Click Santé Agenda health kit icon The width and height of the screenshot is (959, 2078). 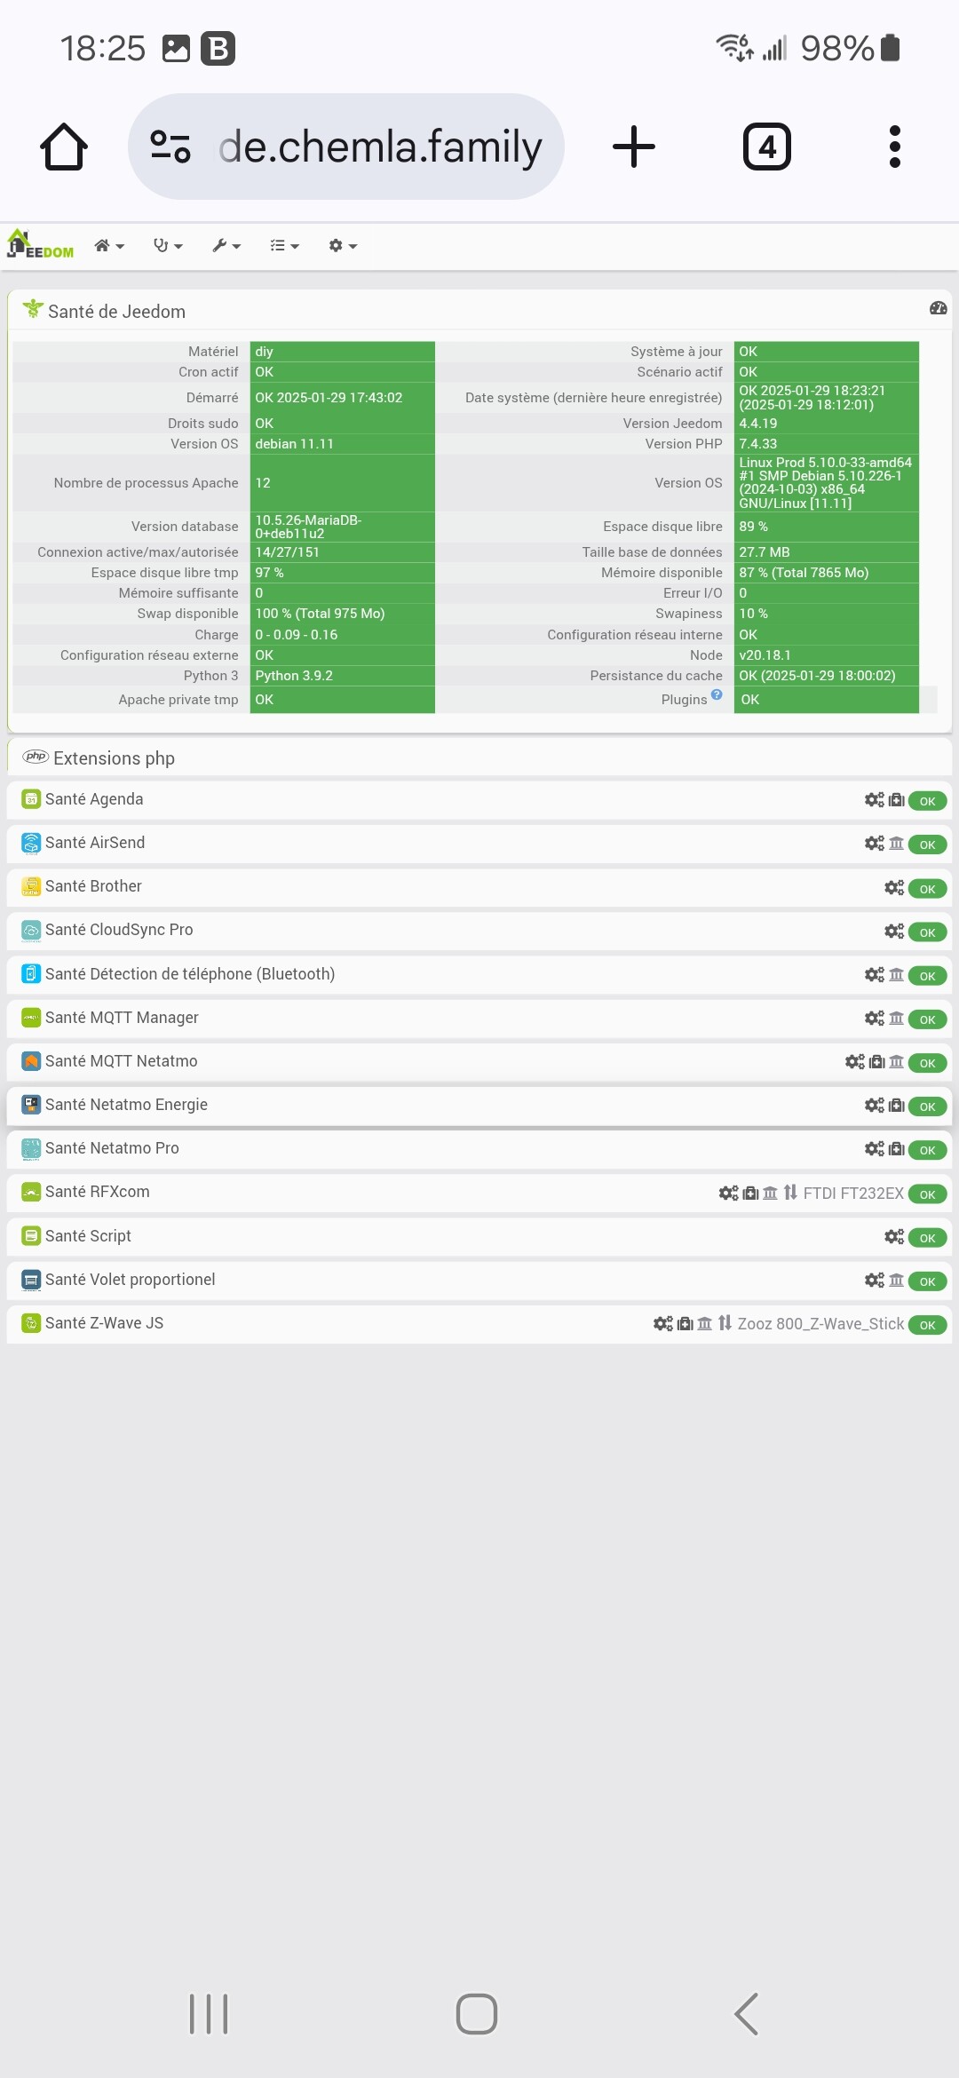pyautogui.click(x=897, y=800)
